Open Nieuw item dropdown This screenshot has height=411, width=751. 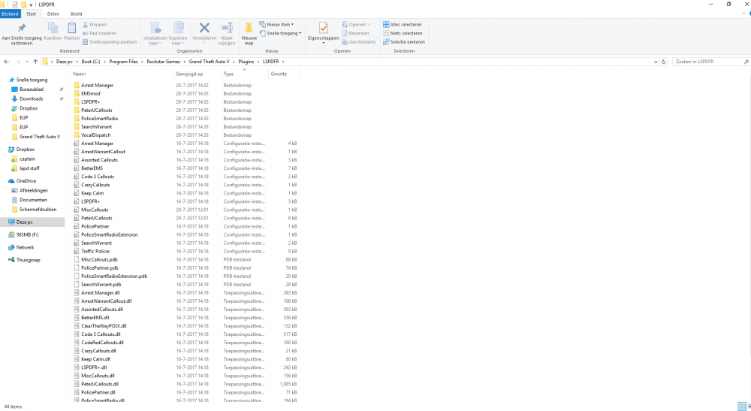pos(276,25)
